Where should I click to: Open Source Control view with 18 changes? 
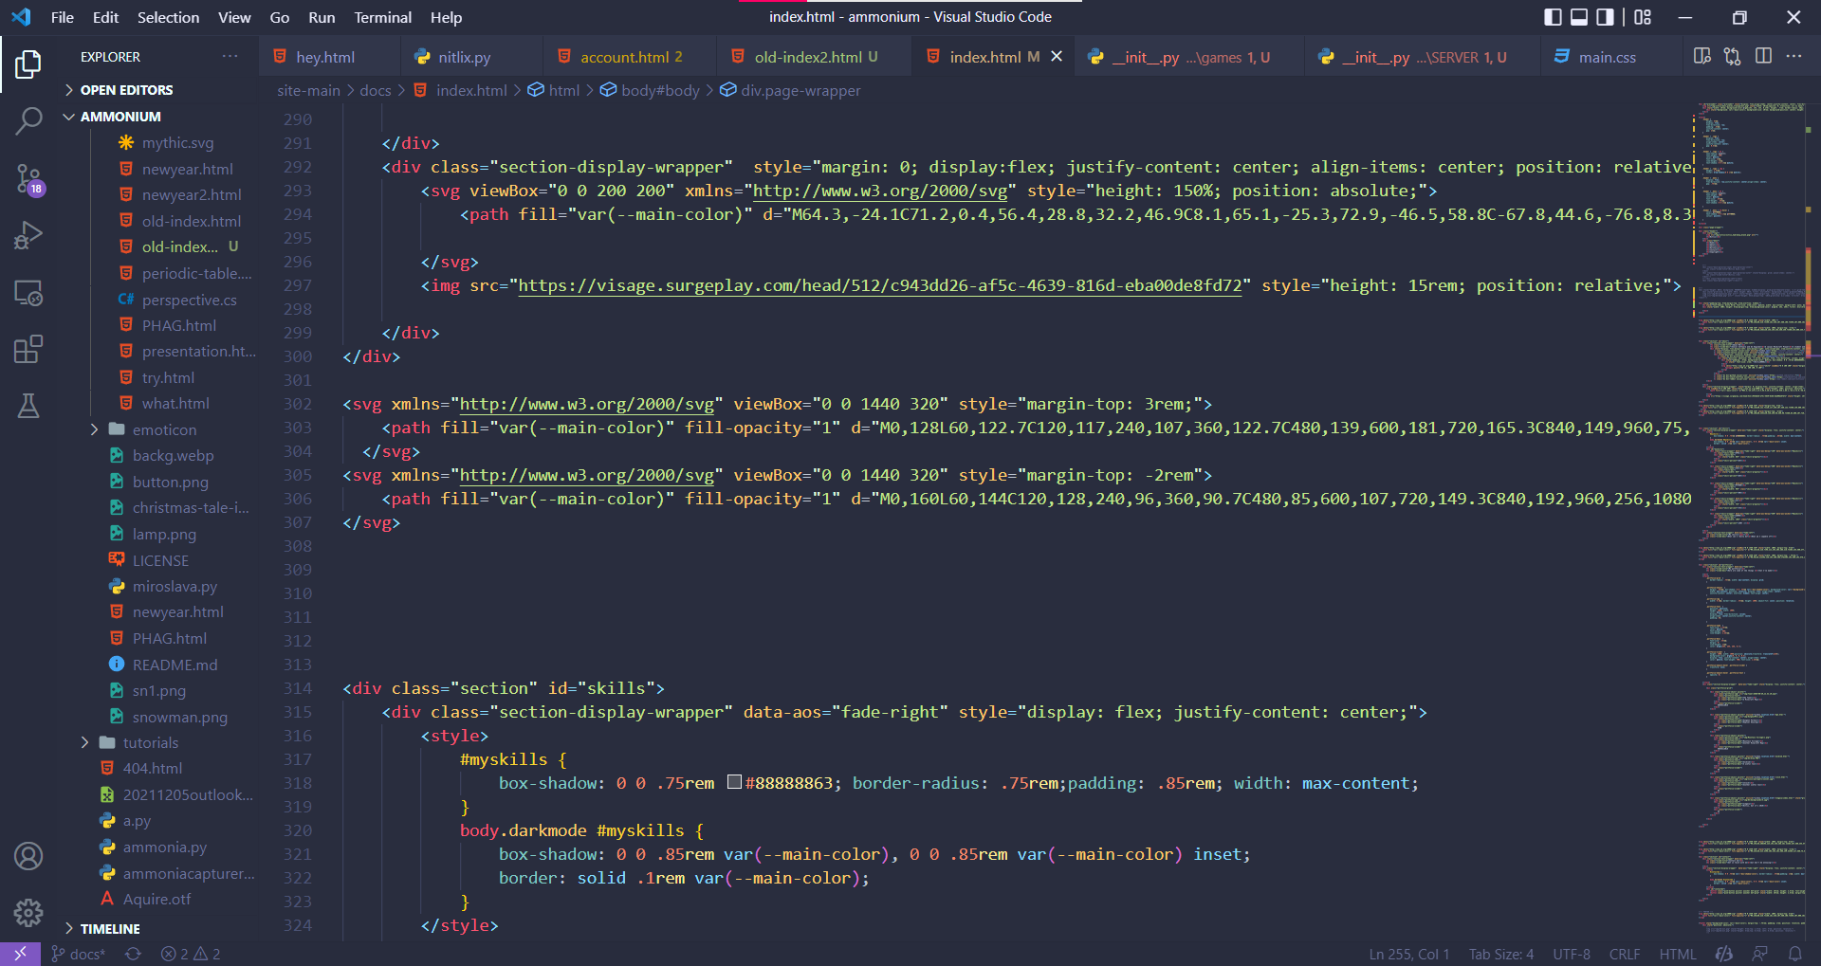point(28,178)
